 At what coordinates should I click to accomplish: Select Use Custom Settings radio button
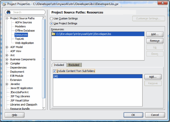click(x=51, y=19)
